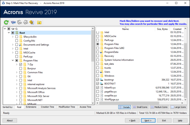This screenshot has height=125, width=190.
Task: Click the trunks folder icon
Action: pos(102,68)
